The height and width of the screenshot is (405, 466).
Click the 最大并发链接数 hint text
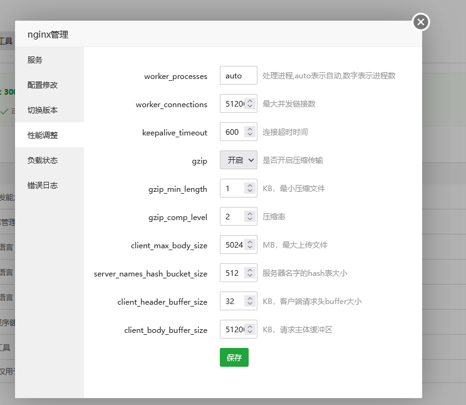[x=289, y=104]
